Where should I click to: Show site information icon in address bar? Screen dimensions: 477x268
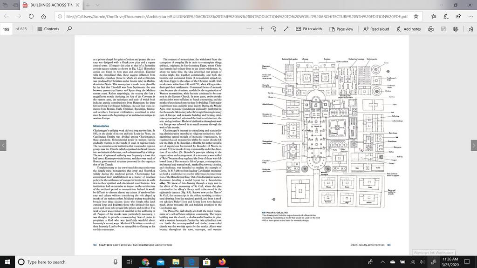60,16
